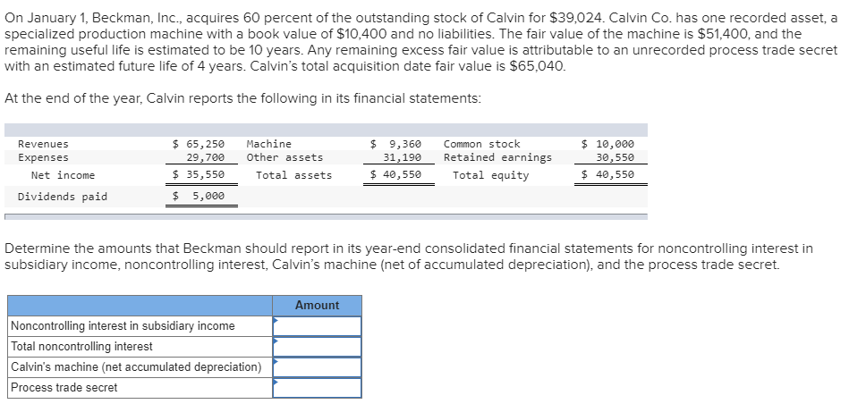Click the Calvin's machine amount input cell
The height and width of the screenshot is (404, 866).
[x=317, y=367]
